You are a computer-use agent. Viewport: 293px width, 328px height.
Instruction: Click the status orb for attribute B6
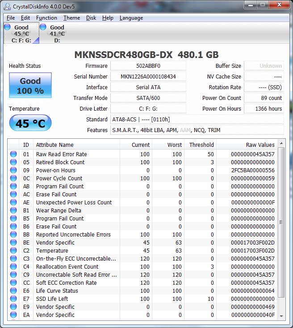(13, 226)
